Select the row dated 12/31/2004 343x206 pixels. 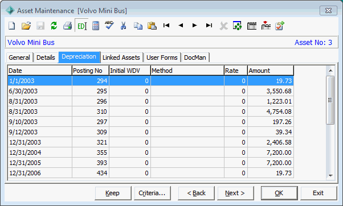[150, 153]
